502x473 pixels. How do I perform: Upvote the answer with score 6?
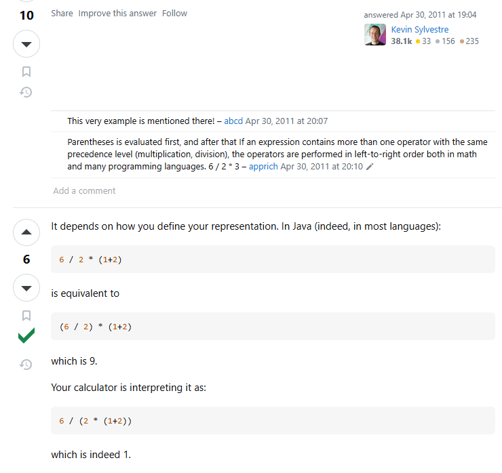click(26, 232)
